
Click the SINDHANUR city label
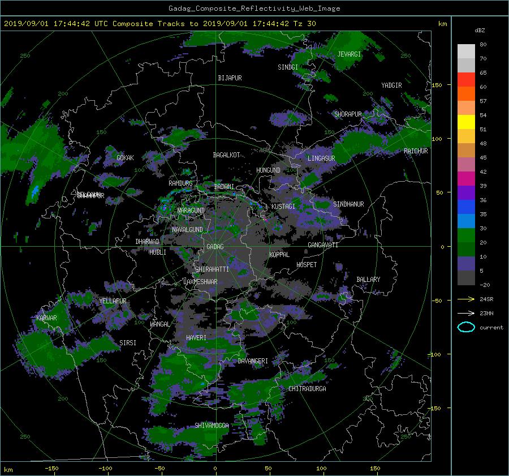tap(348, 204)
